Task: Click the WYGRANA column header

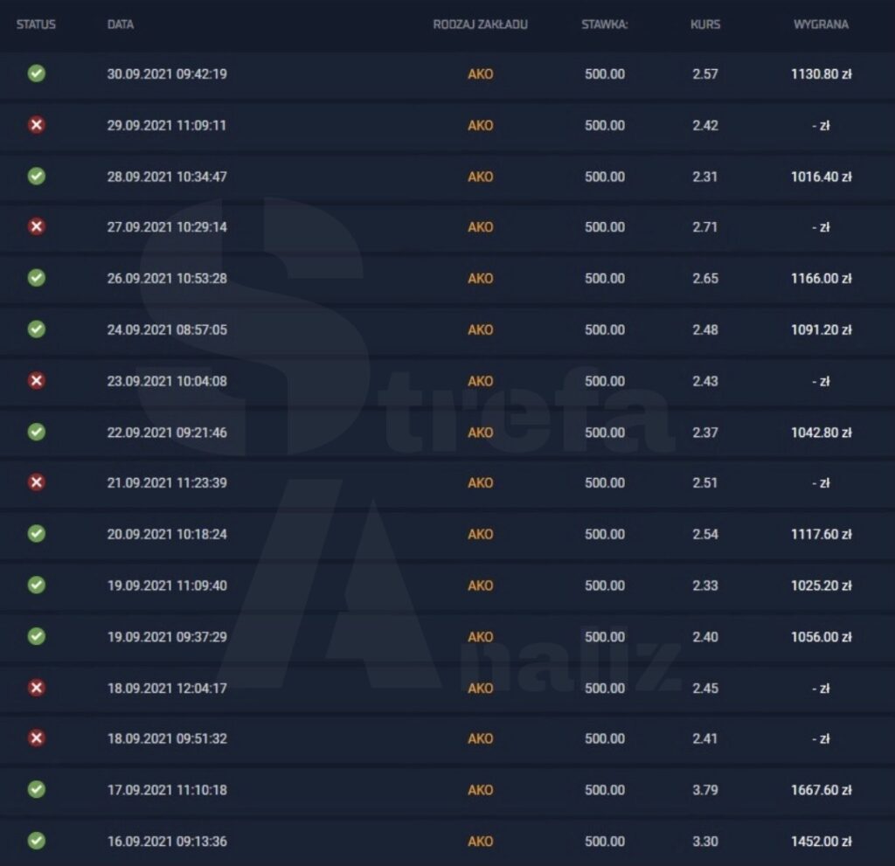Action: (x=821, y=24)
